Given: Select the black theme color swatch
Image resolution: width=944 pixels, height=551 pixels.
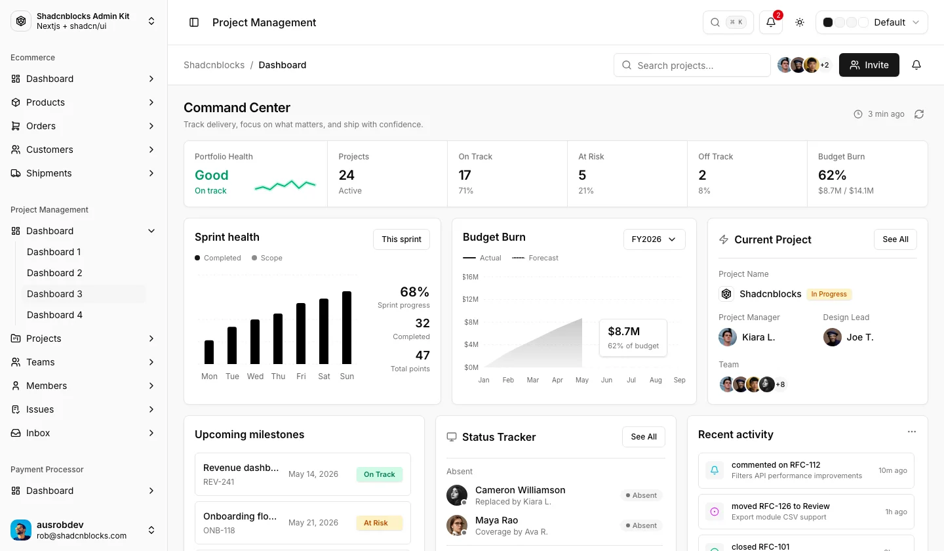Looking at the screenshot, I should click(x=828, y=22).
